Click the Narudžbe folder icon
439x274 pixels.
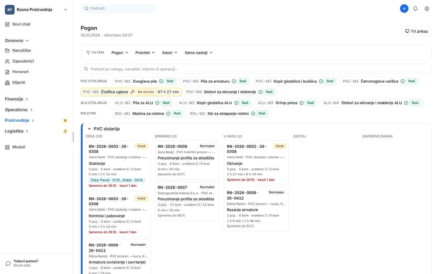click(x=7, y=51)
